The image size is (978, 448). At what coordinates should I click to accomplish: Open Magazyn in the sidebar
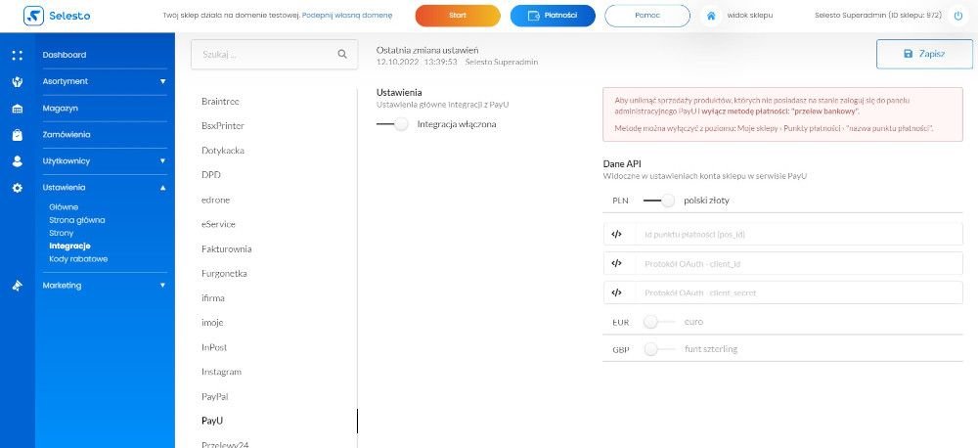click(x=60, y=108)
